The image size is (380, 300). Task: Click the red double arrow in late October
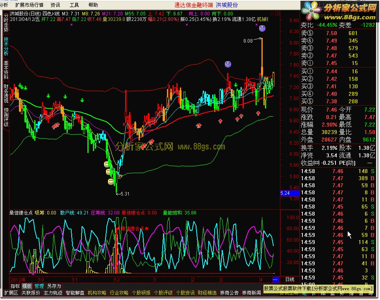click(x=56, y=126)
